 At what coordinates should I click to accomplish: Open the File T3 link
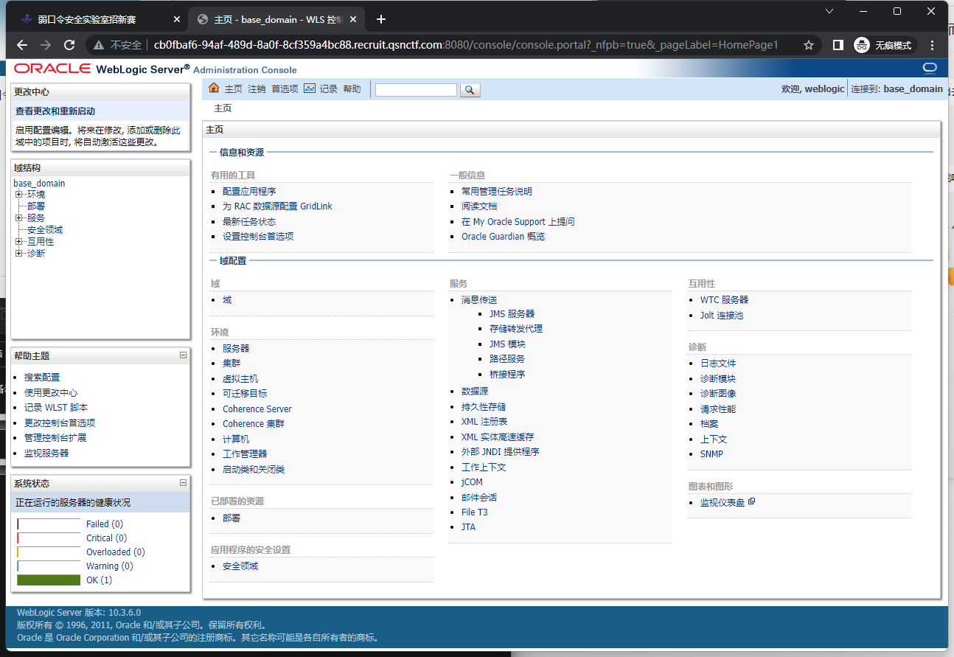pyautogui.click(x=475, y=512)
